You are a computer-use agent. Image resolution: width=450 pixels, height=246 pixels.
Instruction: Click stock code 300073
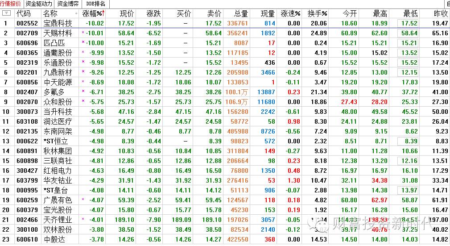(x=27, y=112)
